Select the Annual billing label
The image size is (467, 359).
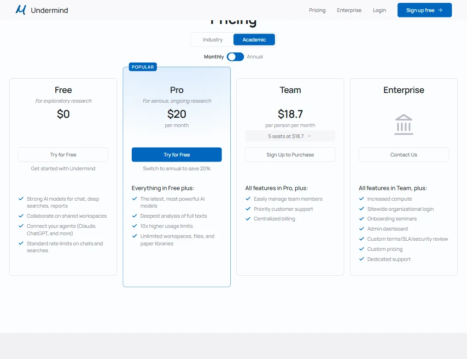tap(255, 57)
